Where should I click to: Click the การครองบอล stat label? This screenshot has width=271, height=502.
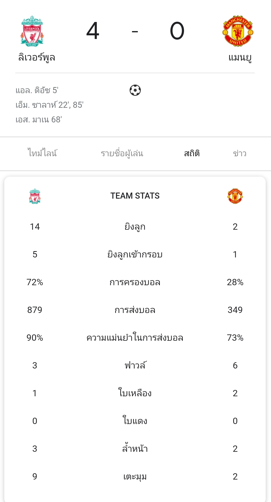[x=135, y=282]
